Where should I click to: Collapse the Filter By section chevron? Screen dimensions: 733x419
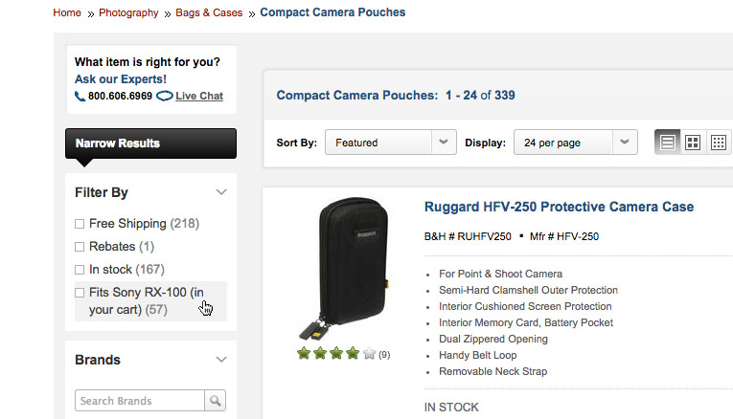(x=221, y=192)
